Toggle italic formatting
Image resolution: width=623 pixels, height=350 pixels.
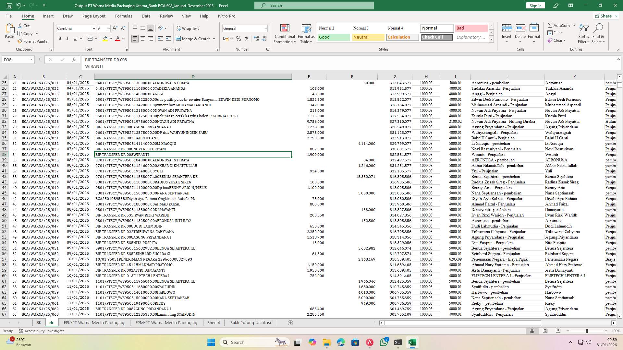click(x=67, y=38)
